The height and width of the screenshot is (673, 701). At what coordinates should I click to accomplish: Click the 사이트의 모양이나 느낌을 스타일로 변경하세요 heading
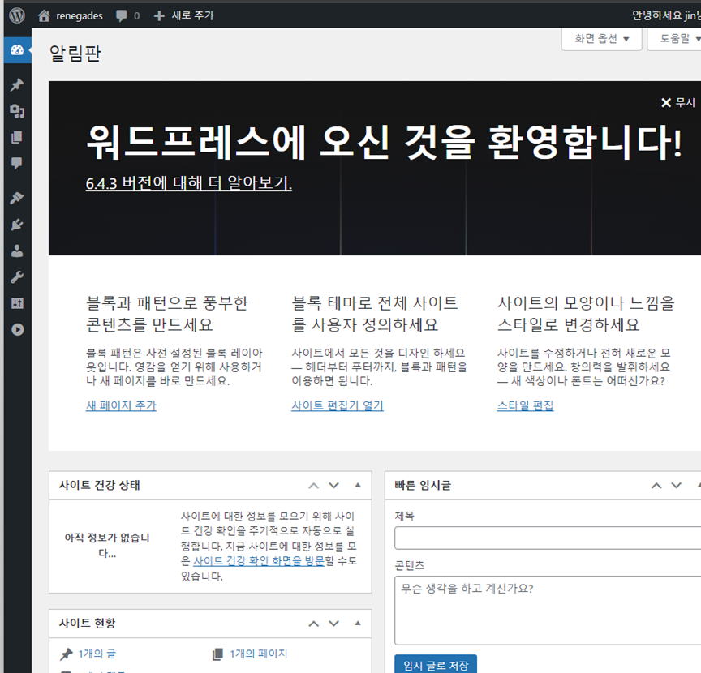pos(586,314)
